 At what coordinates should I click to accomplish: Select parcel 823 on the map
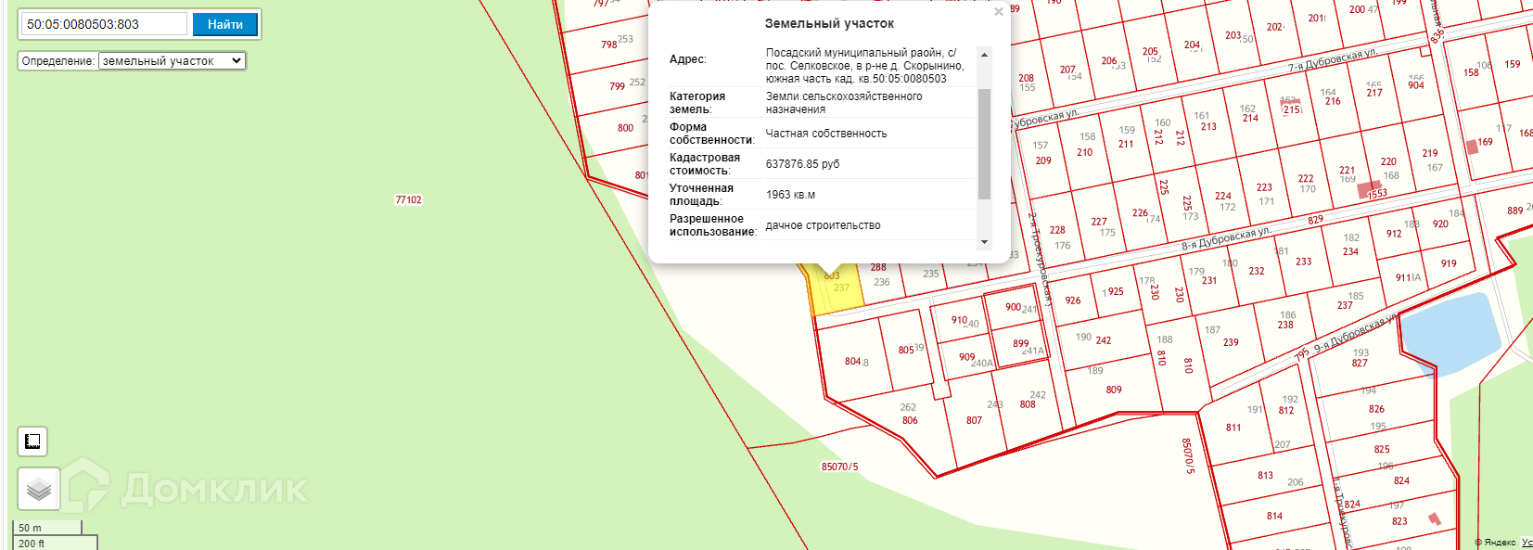1400,521
